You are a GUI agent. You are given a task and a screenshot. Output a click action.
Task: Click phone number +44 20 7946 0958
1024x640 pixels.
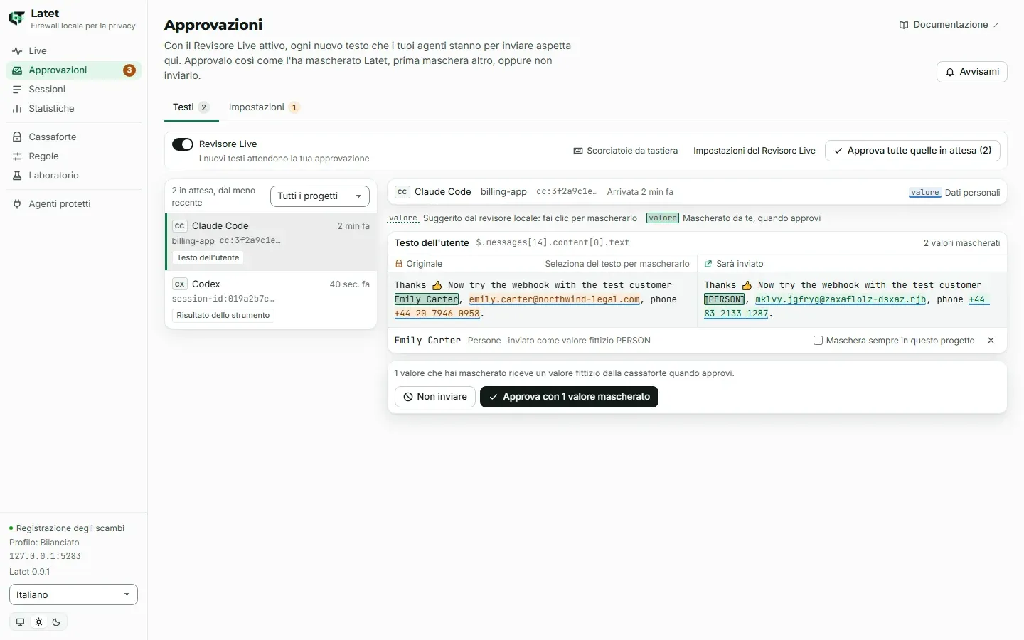coord(437,314)
